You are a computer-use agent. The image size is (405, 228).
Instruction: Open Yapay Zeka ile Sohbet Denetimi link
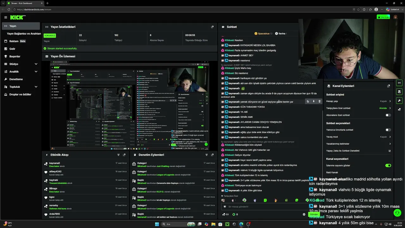(x=358, y=151)
